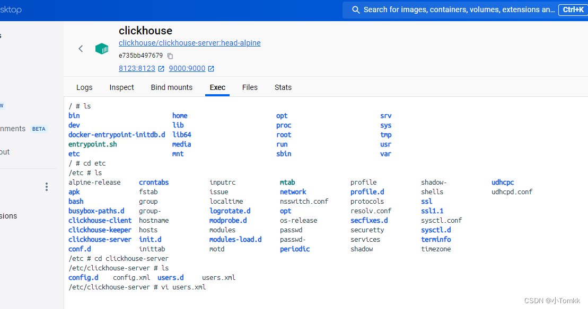Copy the container ID using the copy icon
Viewport: 588px width, 309px height.
170,56
